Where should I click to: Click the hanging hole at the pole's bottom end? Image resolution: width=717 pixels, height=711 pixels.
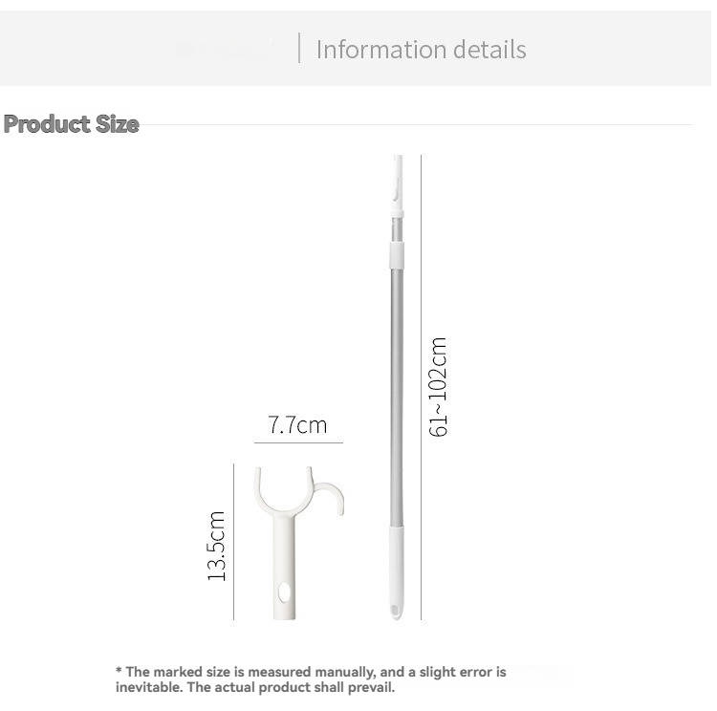398,609
